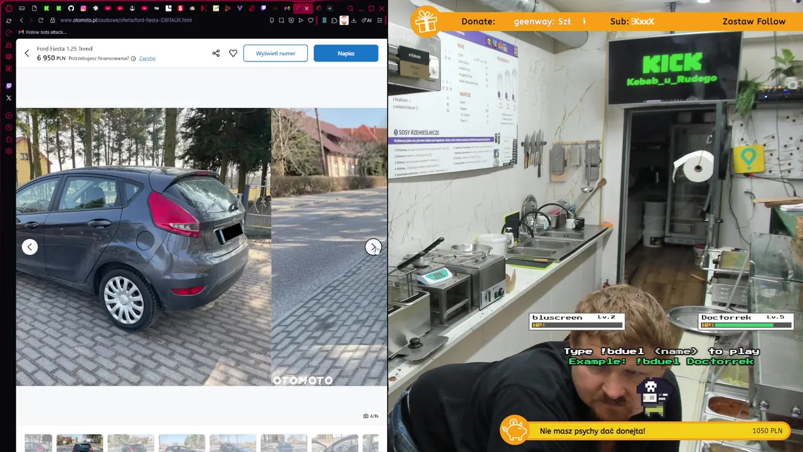
Task: Click the 'Wyświetl numer' button
Action: [275, 53]
